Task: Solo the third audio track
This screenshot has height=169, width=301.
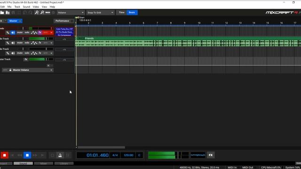Action: [27, 53]
